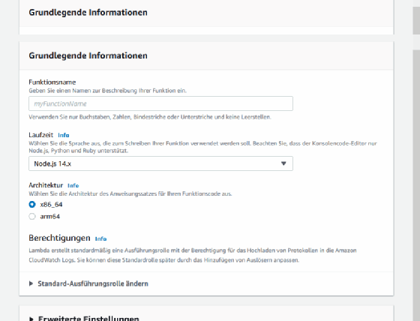Viewport: 420px width, 321px height.
Task: Click the Funktionsname input field
Action: [x=160, y=103]
